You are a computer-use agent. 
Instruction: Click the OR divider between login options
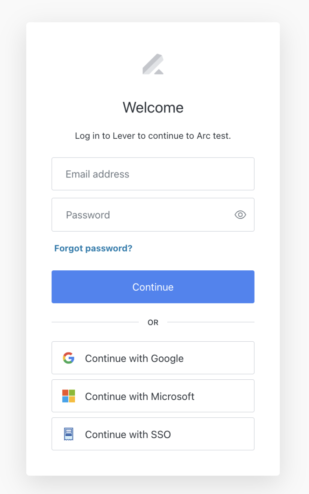153,322
